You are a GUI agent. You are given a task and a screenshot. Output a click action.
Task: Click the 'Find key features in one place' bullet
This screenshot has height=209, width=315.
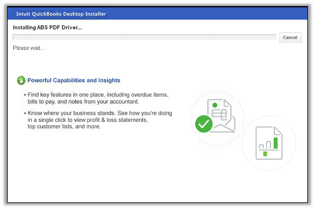[x=96, y=98]
